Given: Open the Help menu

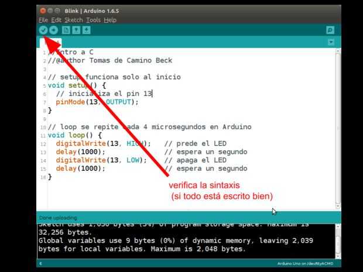Looking at the screenshot, I should [110, 20].
